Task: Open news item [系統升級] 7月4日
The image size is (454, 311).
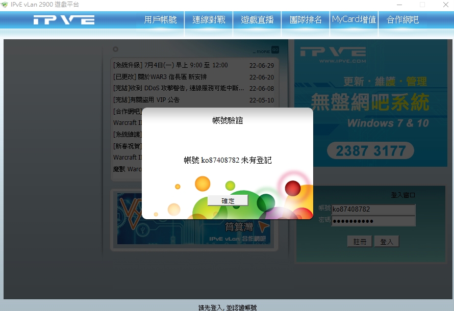Action: 170,65
